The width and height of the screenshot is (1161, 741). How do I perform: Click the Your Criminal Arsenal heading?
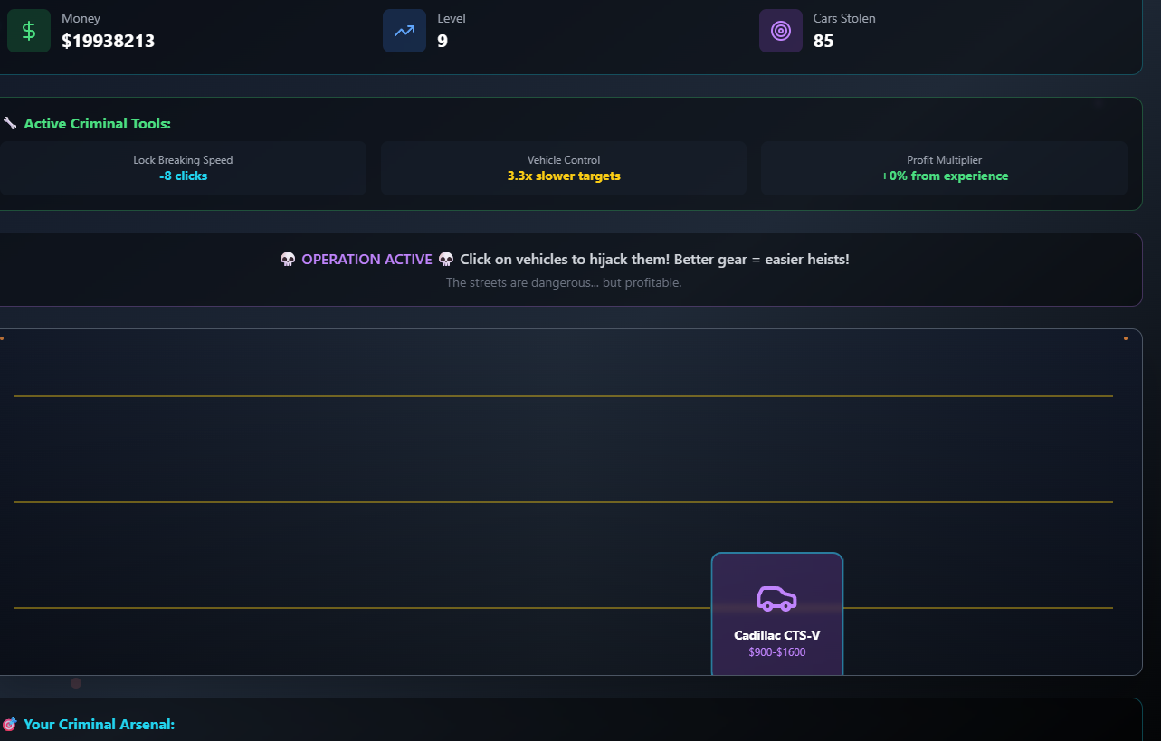click(100, 725)
